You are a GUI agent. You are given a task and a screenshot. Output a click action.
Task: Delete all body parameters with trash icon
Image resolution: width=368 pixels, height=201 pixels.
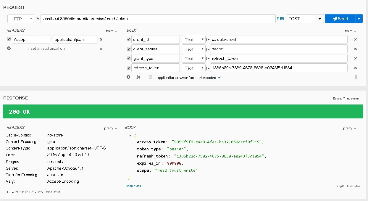356,77
